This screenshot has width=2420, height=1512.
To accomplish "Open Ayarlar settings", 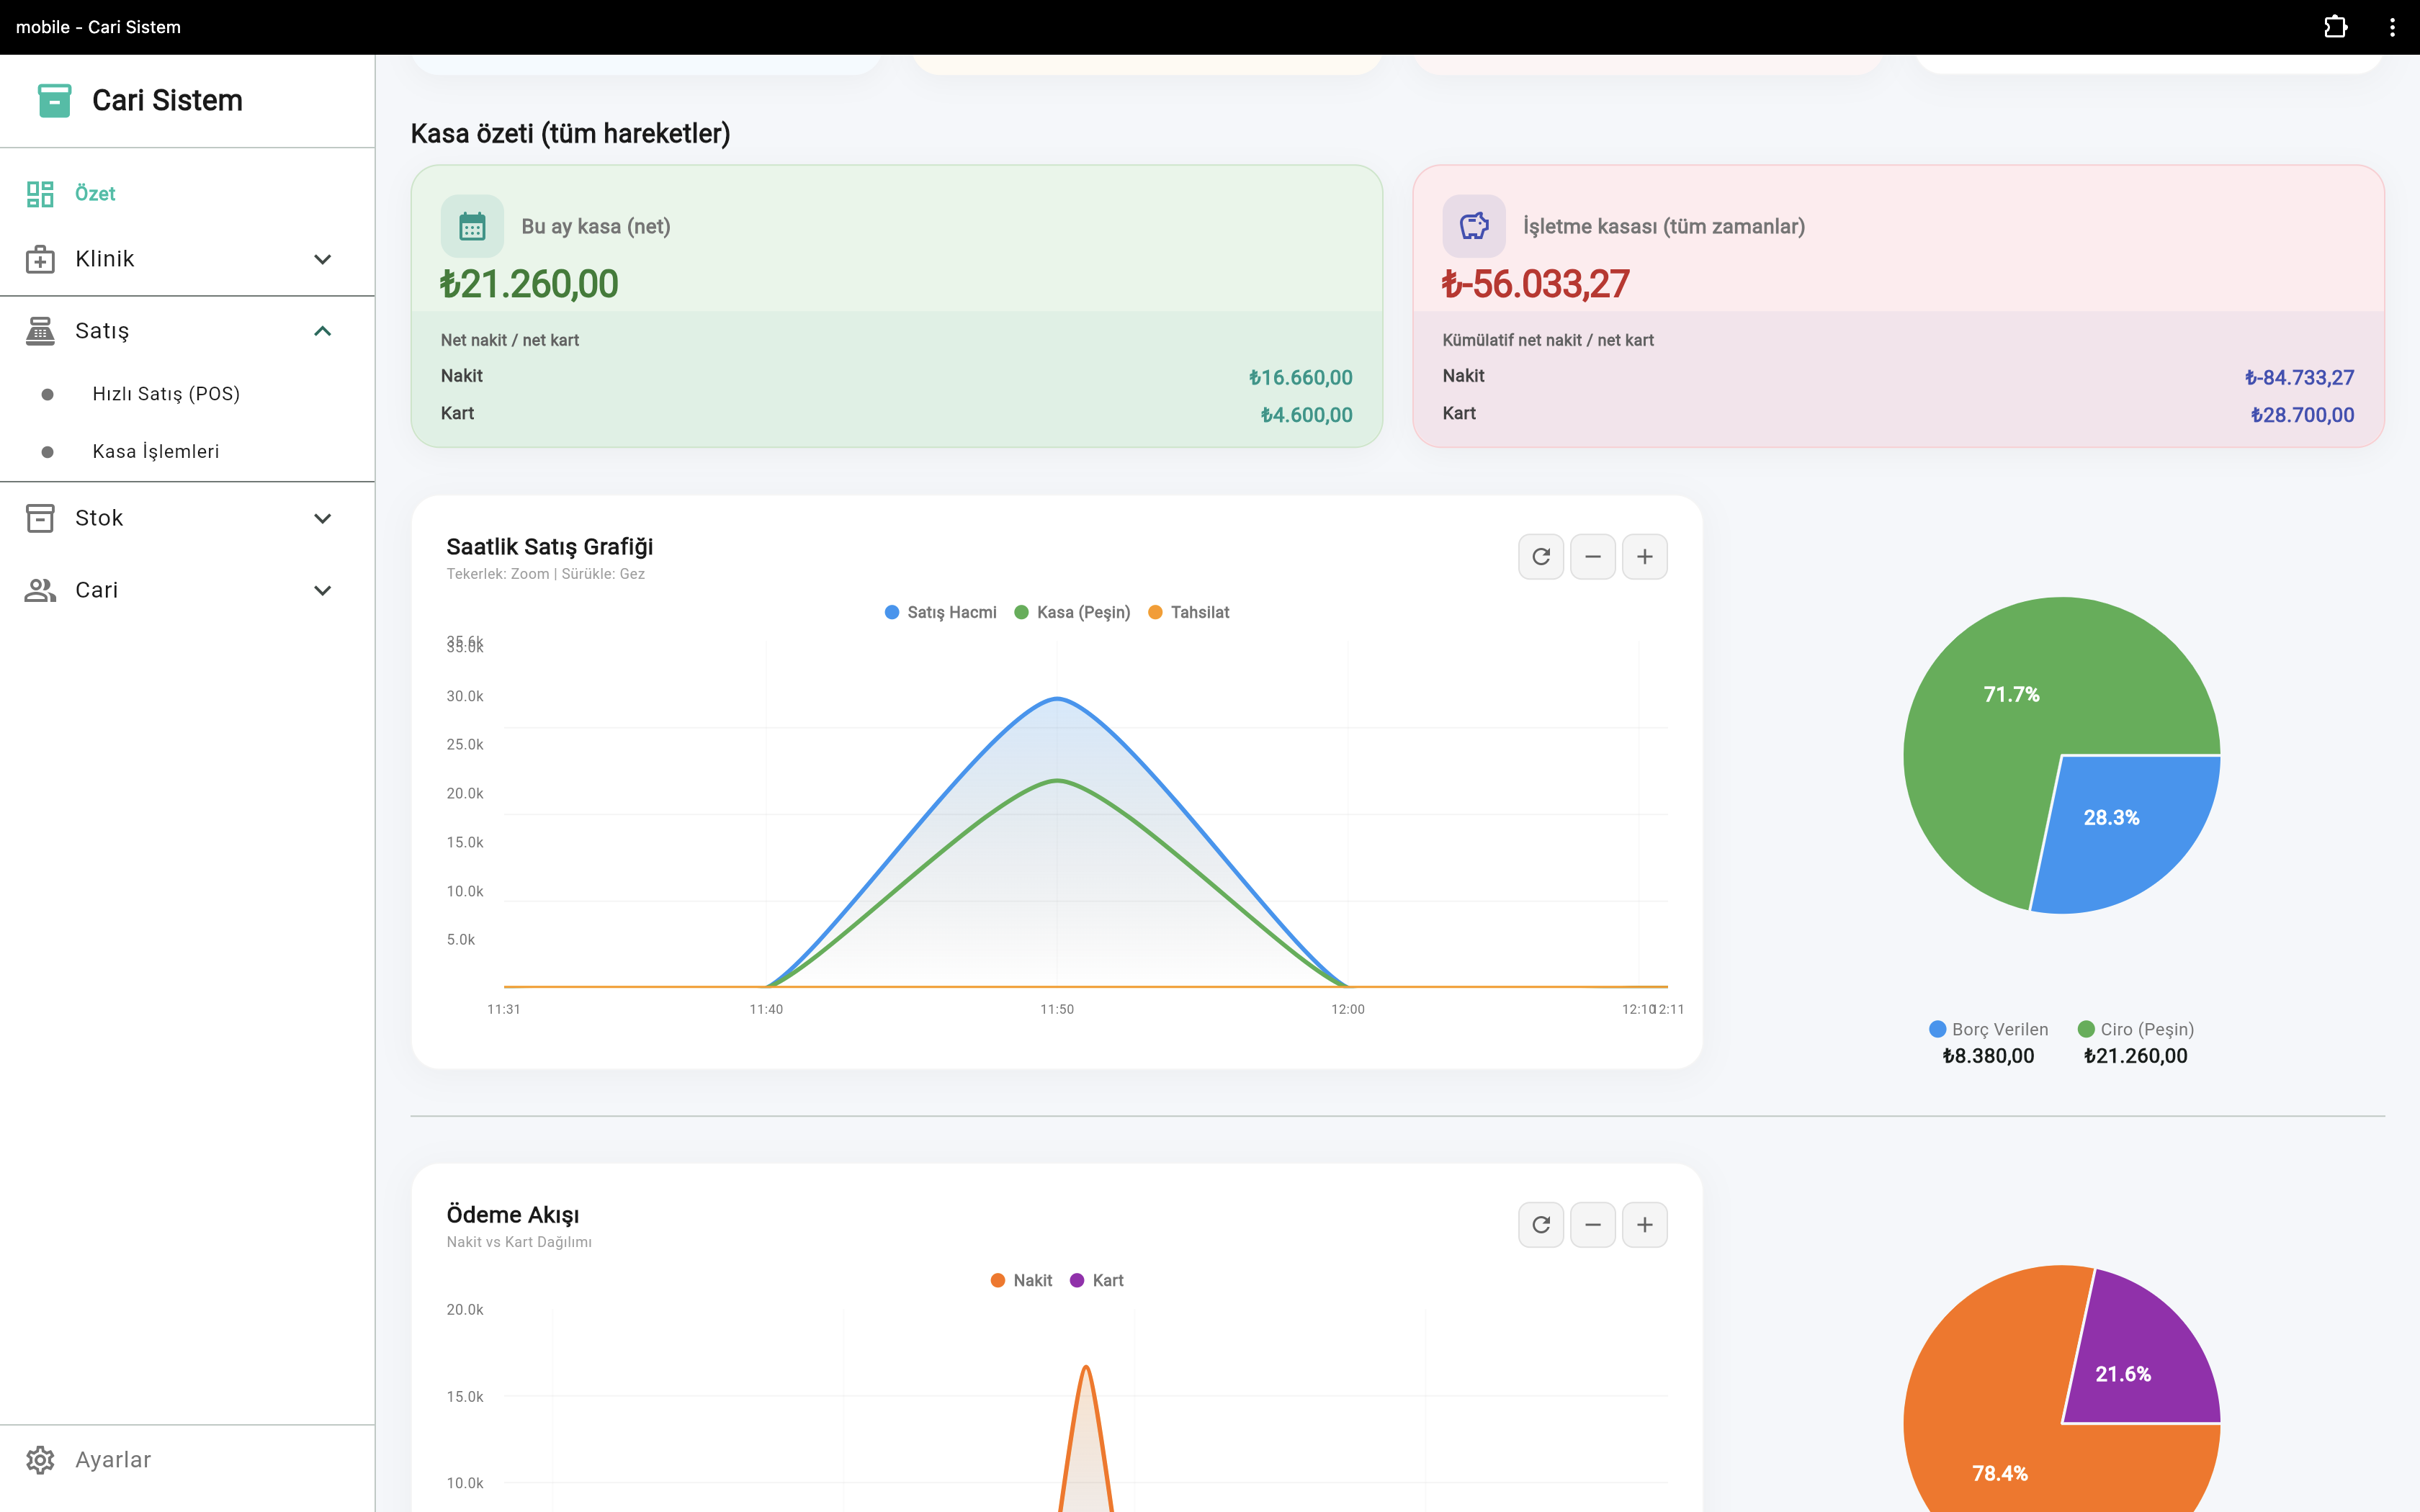I will [187, 1460].
